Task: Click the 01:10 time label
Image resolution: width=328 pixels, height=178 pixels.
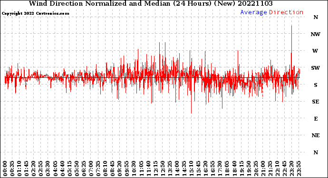Action: point(19,169)
